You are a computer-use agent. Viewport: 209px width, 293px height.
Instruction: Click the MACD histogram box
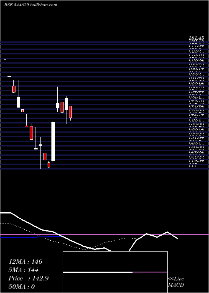point(115,272)
